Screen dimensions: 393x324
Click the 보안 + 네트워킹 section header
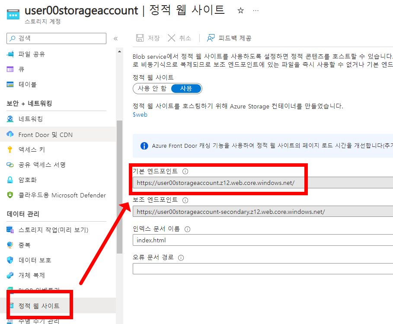tap(29, 103)
